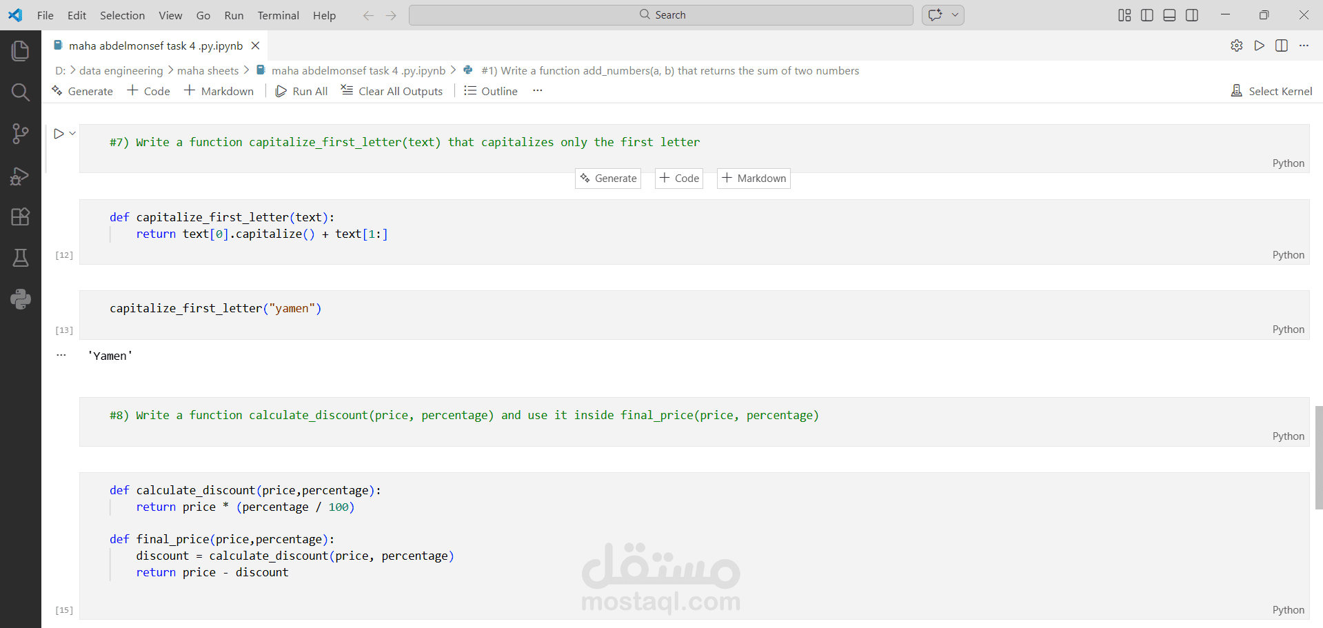Close the maha abdelmonsef task 4 tab
The image size is (1323, 628).
coord(255,45)
